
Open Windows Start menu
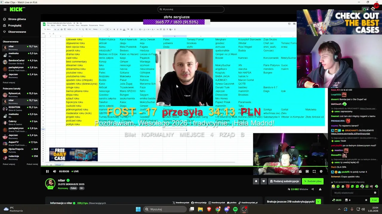click(138, 209)
